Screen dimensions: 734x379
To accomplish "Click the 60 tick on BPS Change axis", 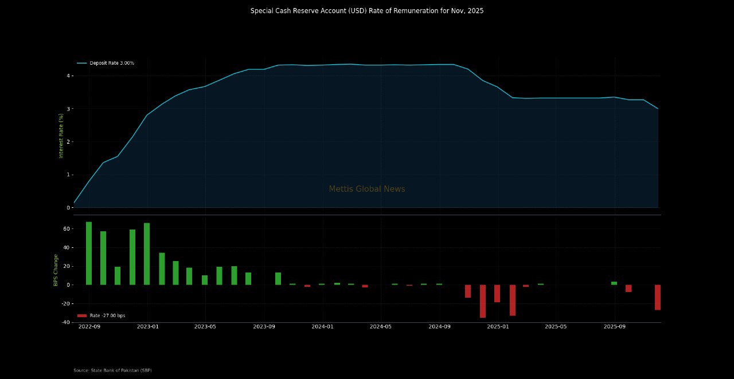I will pyautogui.click(x=67, y=229).
